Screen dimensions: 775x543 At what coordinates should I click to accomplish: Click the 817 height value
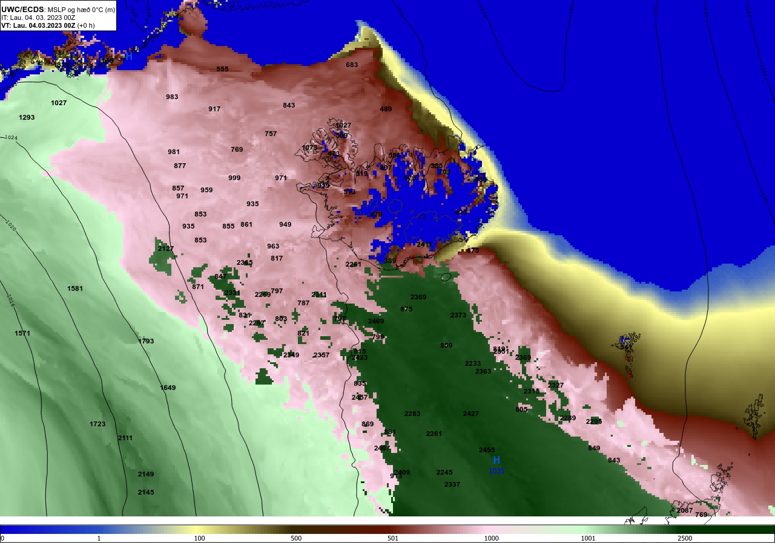click(277, 258)
